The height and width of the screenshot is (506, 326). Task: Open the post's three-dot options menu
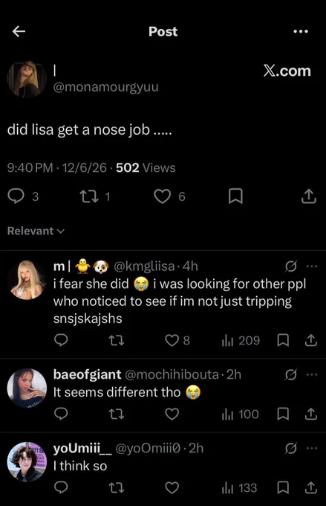[x=301, y=31]
